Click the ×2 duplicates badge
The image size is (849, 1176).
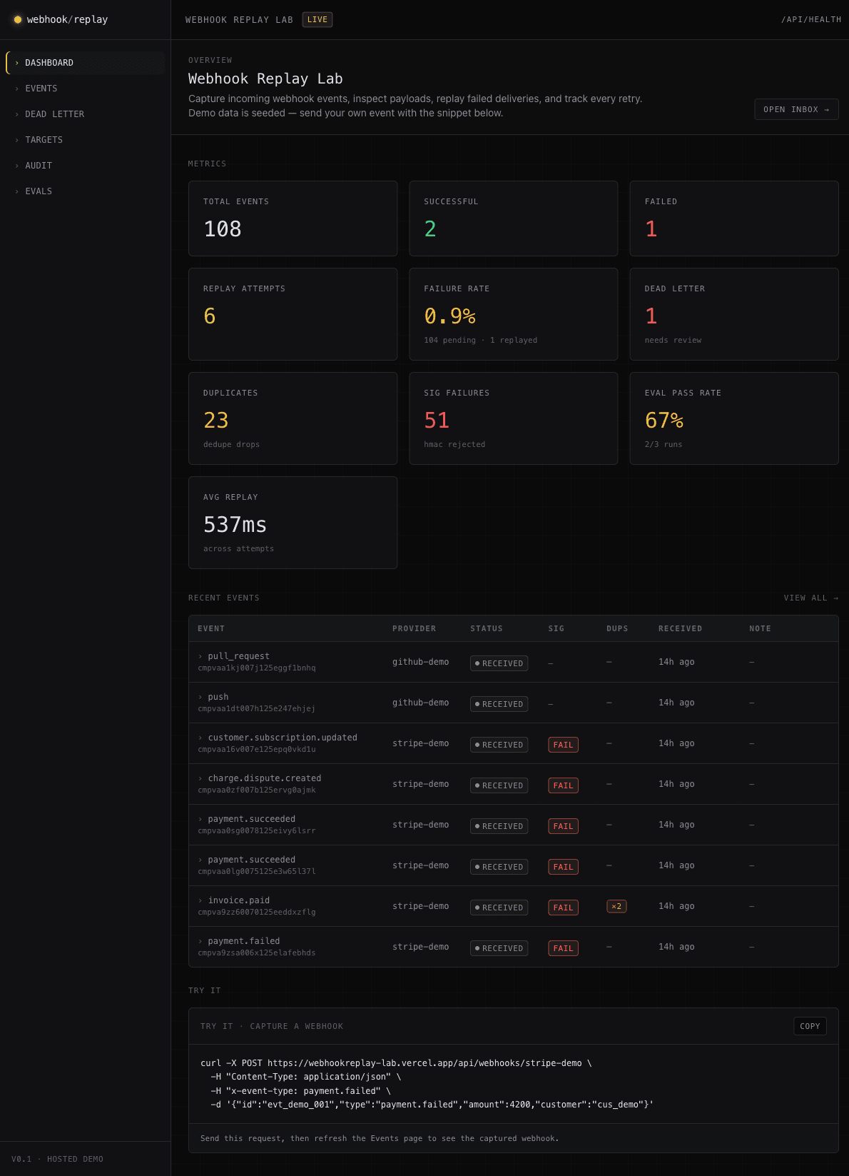616,907
